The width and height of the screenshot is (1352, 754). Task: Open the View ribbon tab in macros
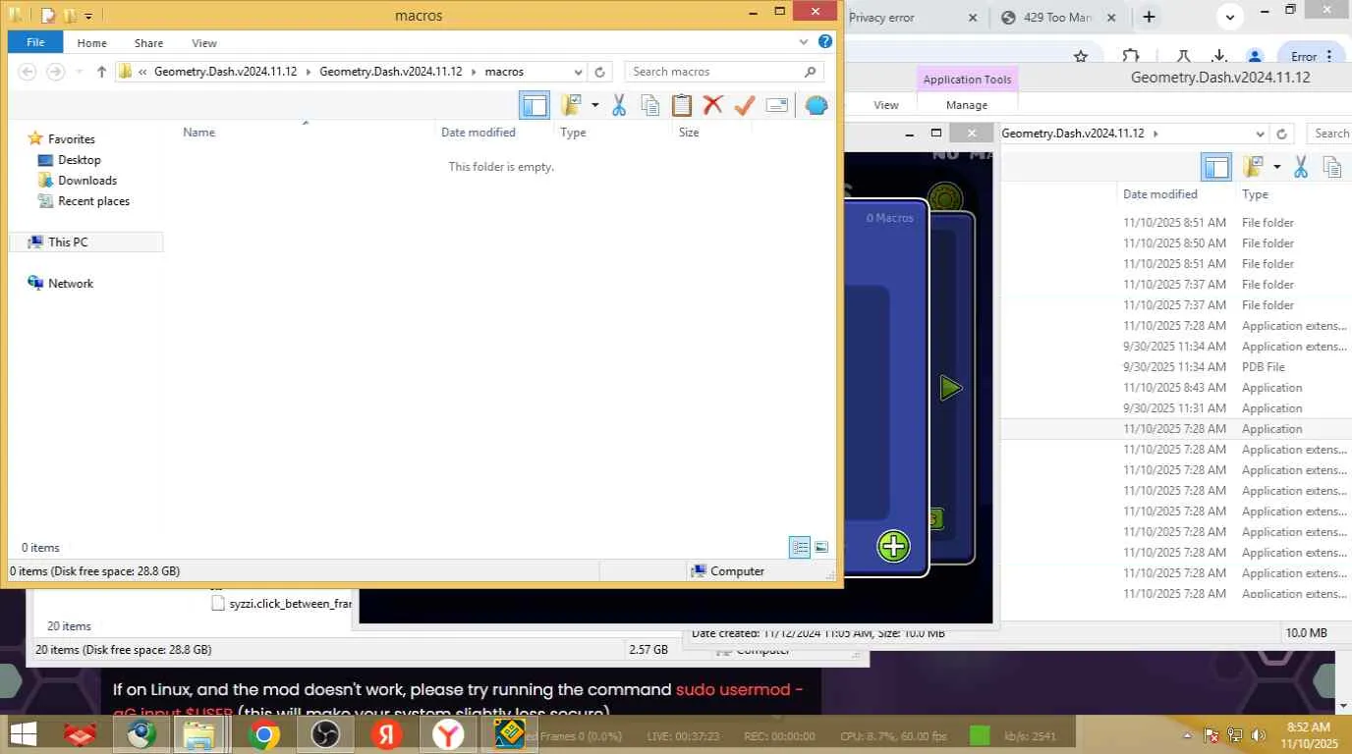pos(204,43)
